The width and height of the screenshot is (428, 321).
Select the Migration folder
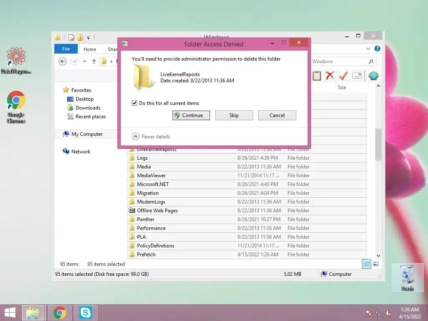pos(247,193)
